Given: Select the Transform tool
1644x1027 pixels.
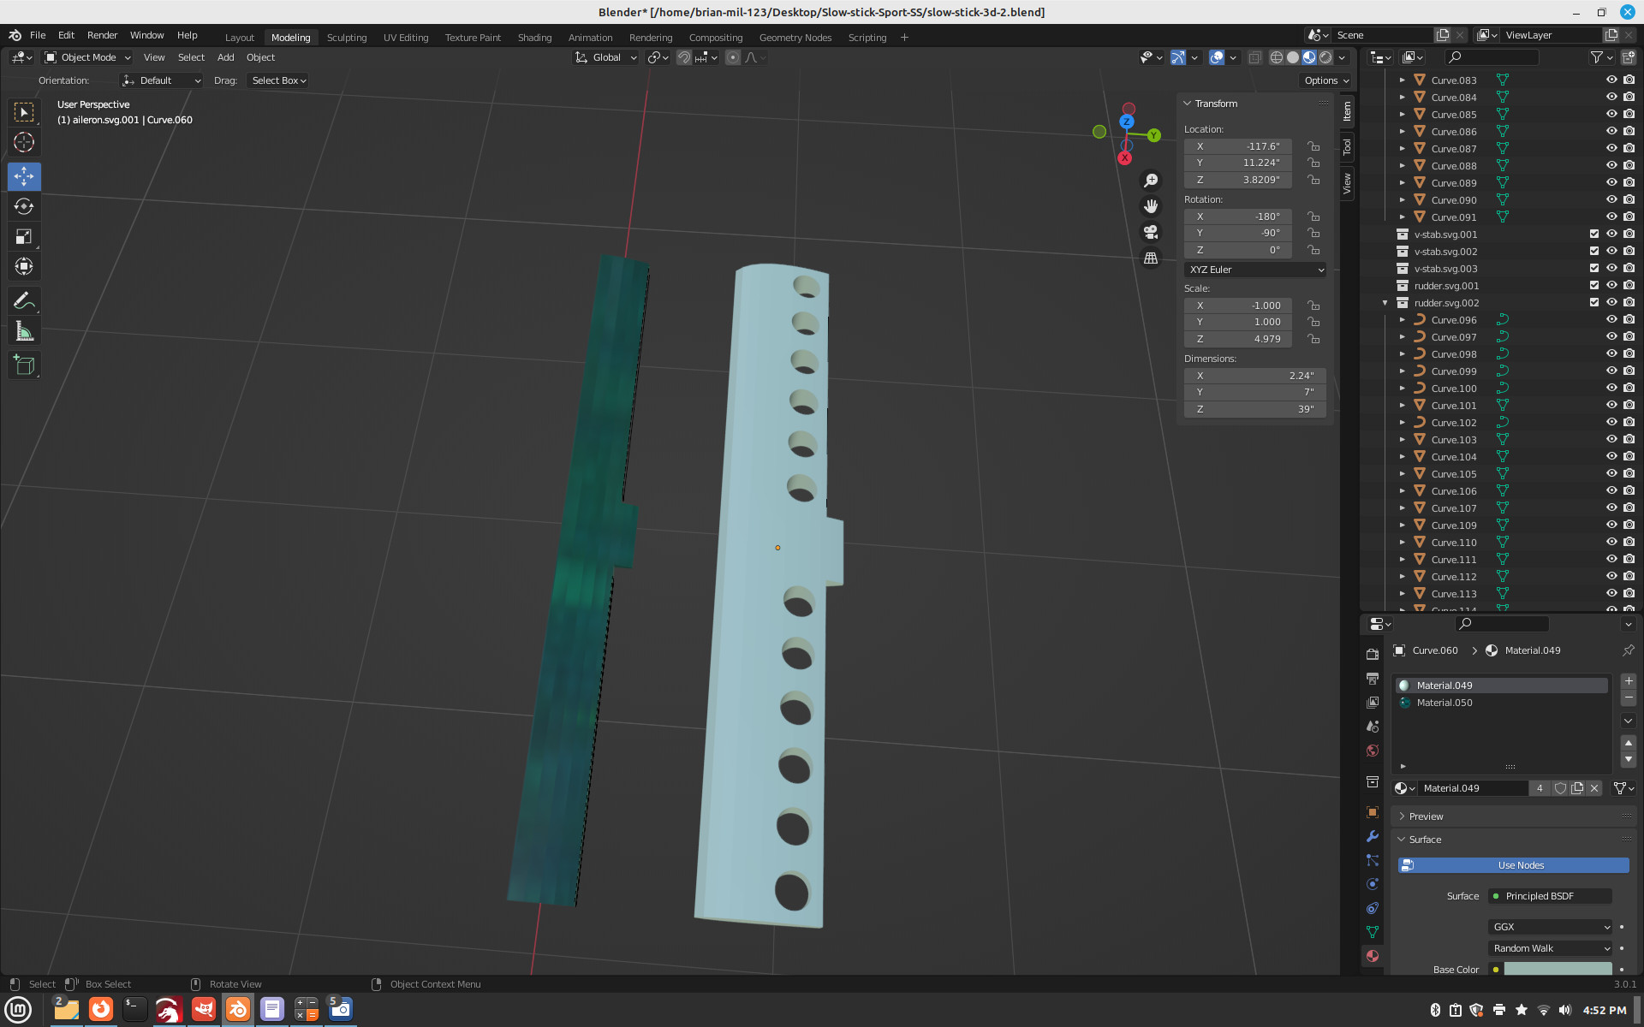Looking at the screenshot, I should click(x=24, y=266).
